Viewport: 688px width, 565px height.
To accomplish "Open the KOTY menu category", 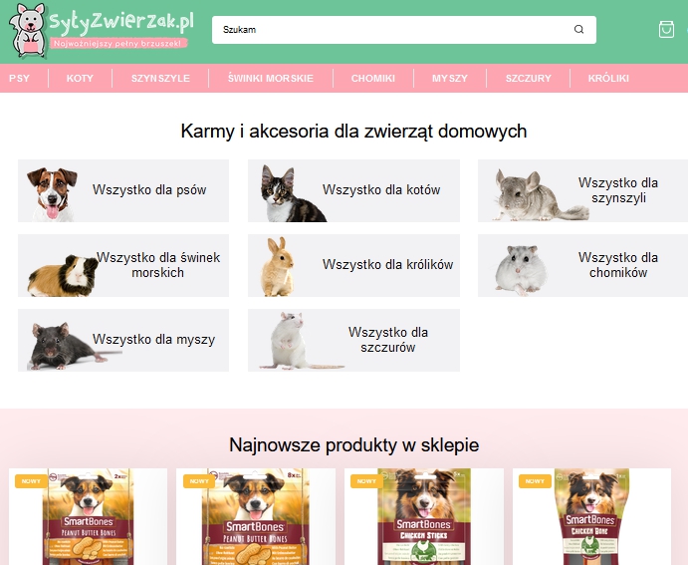I will pyautogui.click(x=81, y=78).
